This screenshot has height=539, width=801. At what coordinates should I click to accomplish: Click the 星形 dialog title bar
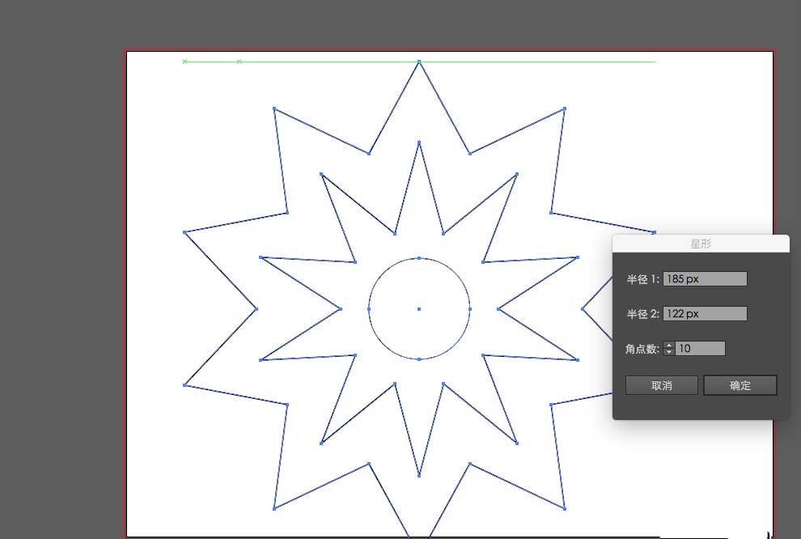[x=701, y=243]
